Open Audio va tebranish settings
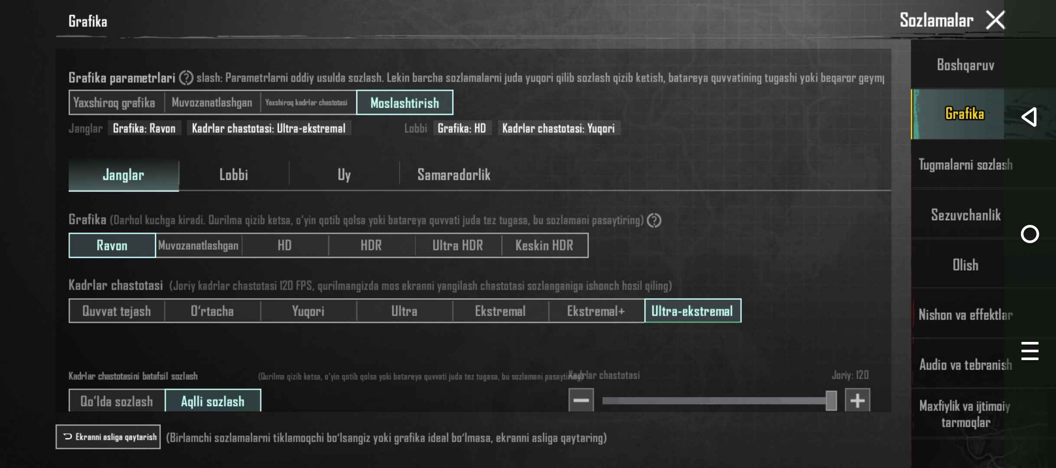The image size is (1056, 468). 965,365
